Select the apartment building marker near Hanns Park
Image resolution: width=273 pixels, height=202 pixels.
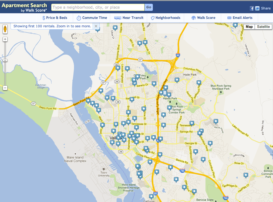click(165, 93)
